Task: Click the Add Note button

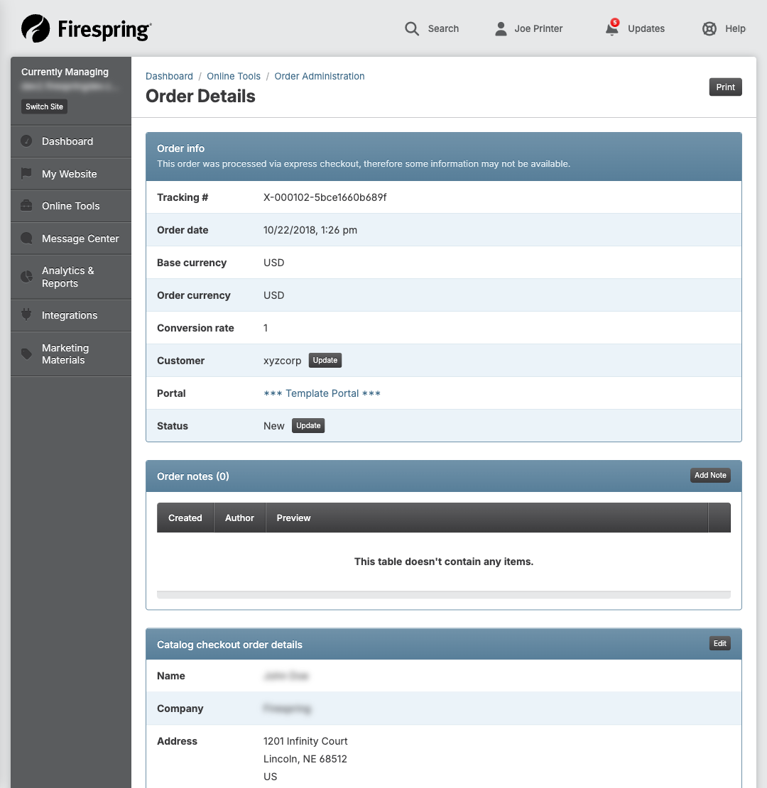Action: click(x=710, y=476)
